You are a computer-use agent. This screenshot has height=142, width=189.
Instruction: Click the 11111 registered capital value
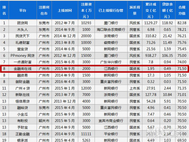click(x=86, y=134)
